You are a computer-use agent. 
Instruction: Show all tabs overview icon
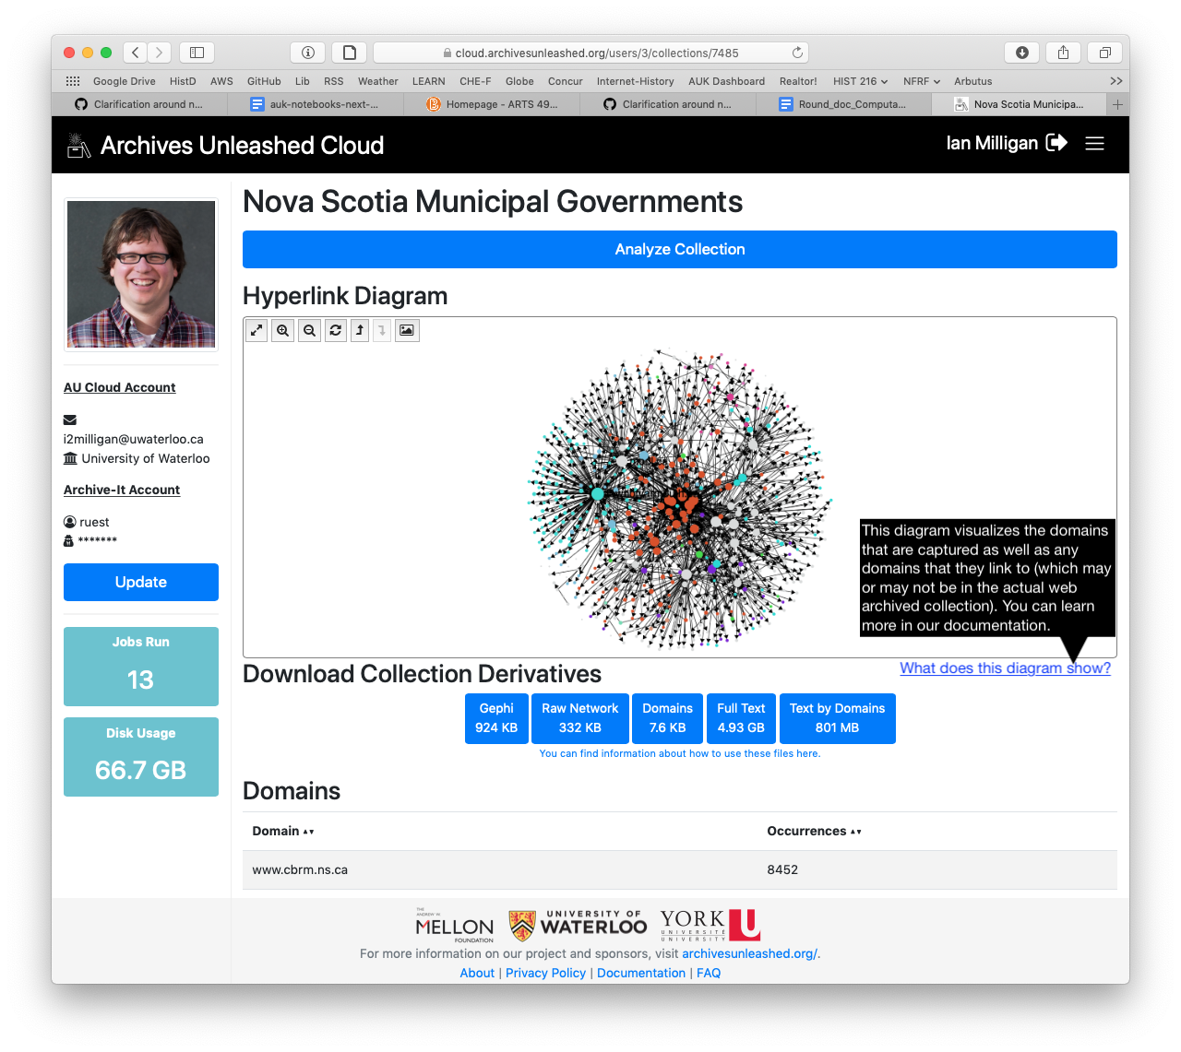pos(1104,53)
